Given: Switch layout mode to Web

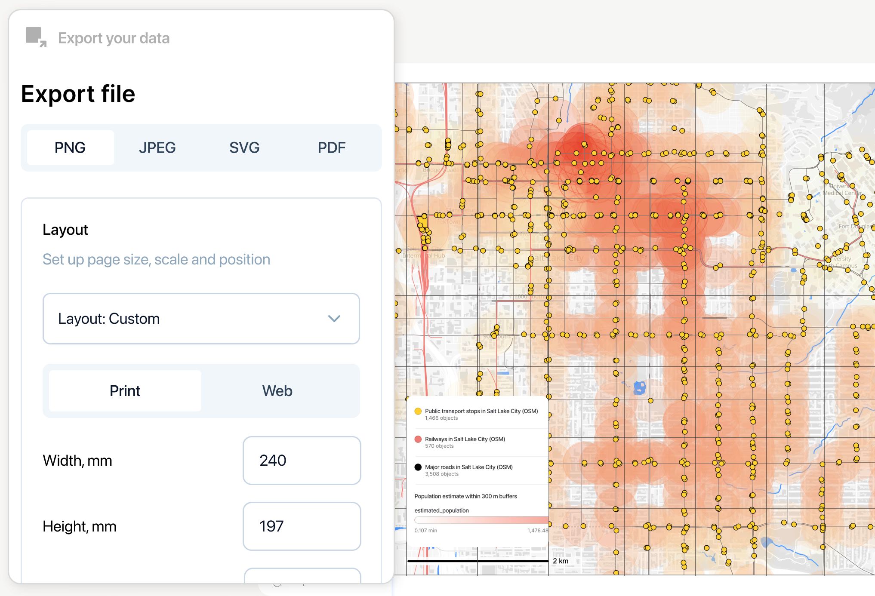Looking at the screenshot, I should coord(277,391).
